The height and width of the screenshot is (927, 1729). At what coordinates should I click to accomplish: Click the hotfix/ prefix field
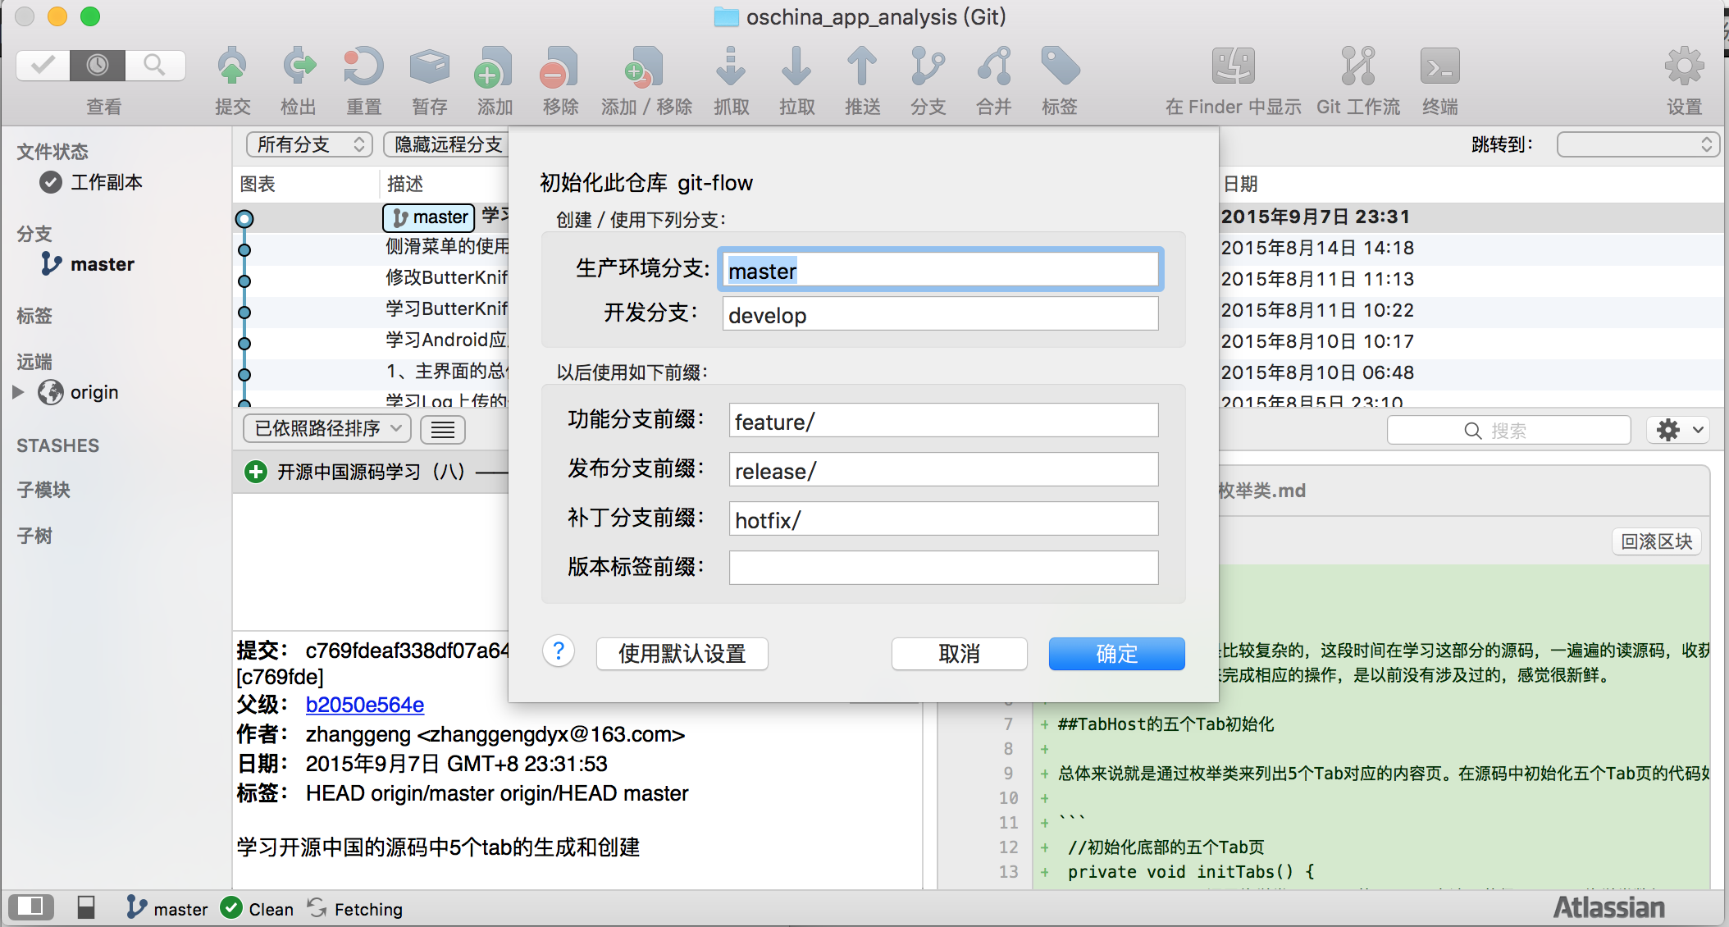[x=943, y=519]
